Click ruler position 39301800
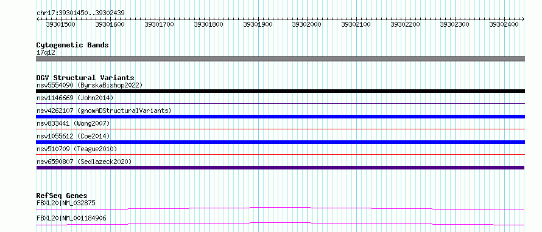 tap(208, 24)
